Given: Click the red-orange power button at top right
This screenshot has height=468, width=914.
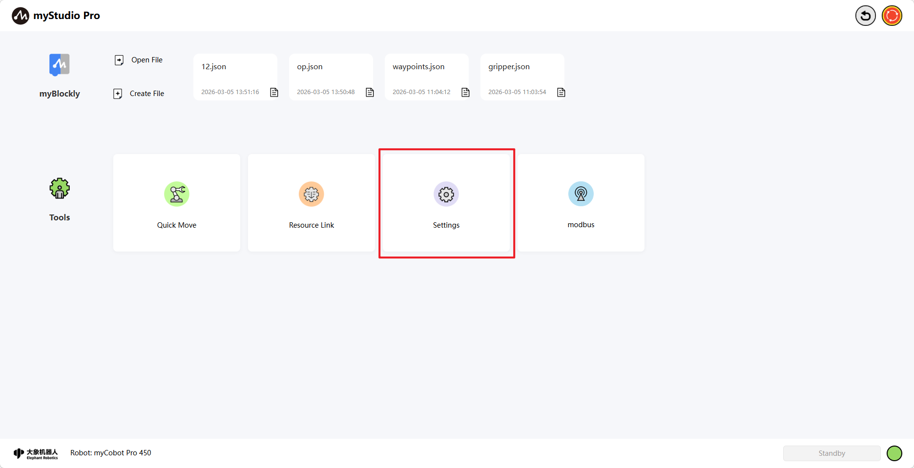Looking at the screenshot, I should pyautogui.click(x=892, y=16).
